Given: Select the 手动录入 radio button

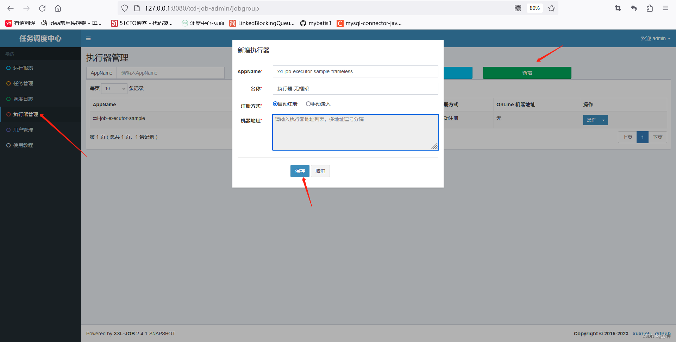Looking at the screenshot, I should tap(308, 104).
